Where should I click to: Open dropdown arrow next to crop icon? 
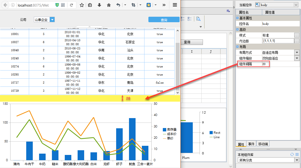(x=140, y=5)
